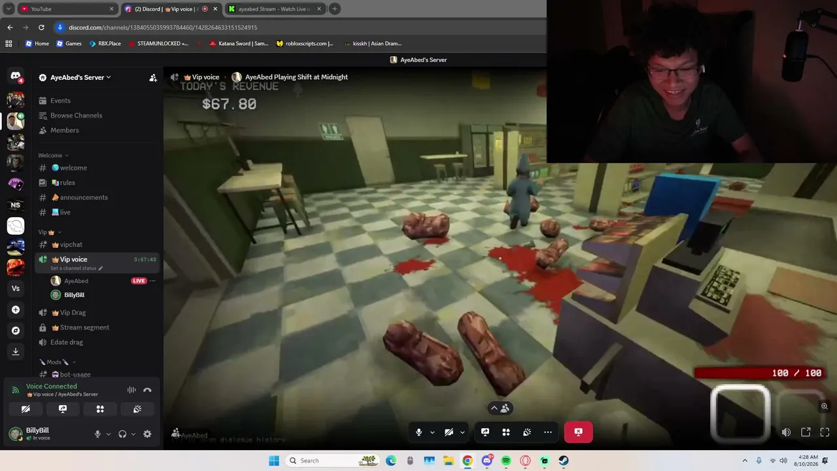Open soundboard in the voice panel
Screen dimensions: 837x471
coord(137,409)
